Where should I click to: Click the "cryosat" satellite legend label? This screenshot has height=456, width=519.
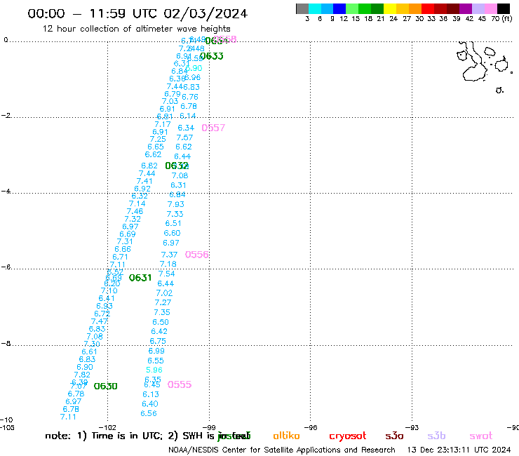point(348,436)
